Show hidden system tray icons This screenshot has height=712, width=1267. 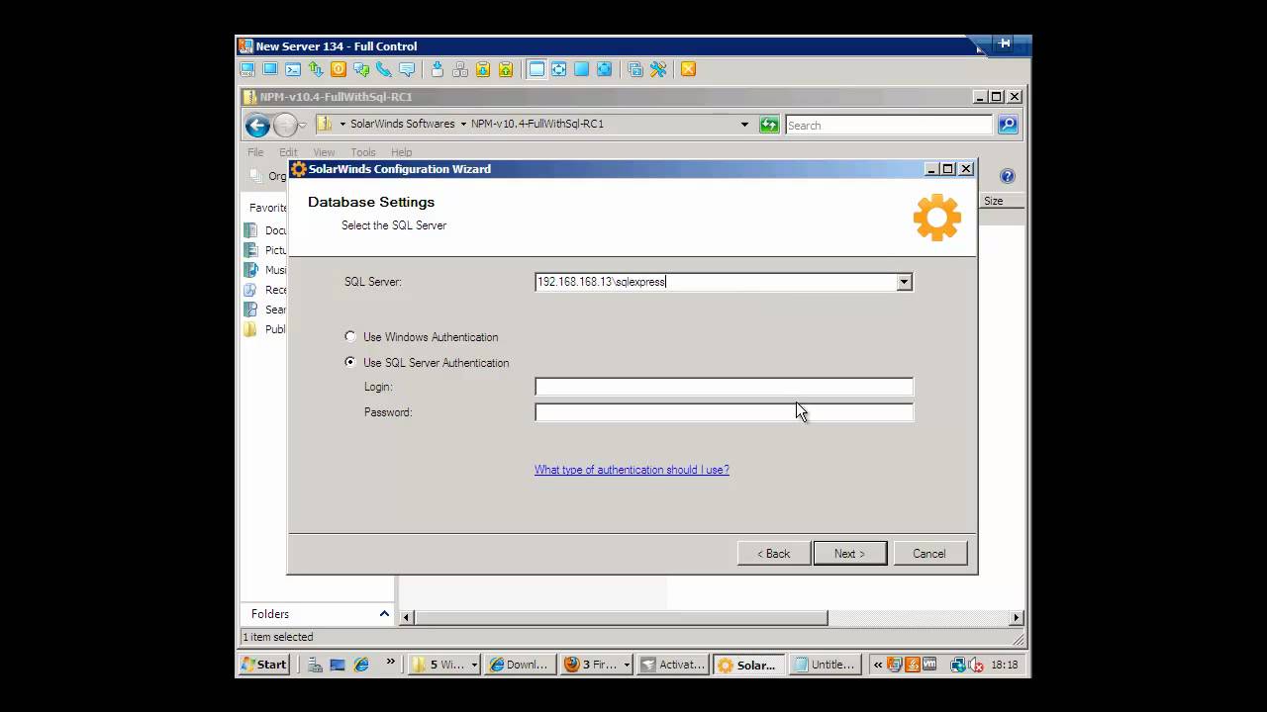point(878,665)
